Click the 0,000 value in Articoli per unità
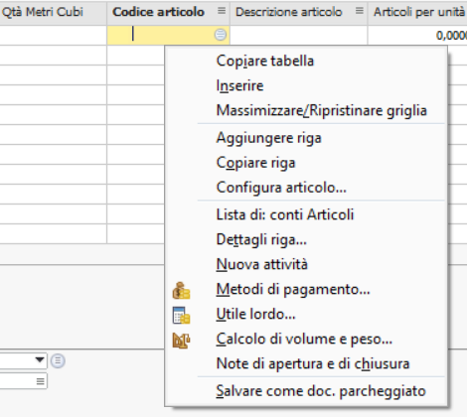 (x=451, y=35)
